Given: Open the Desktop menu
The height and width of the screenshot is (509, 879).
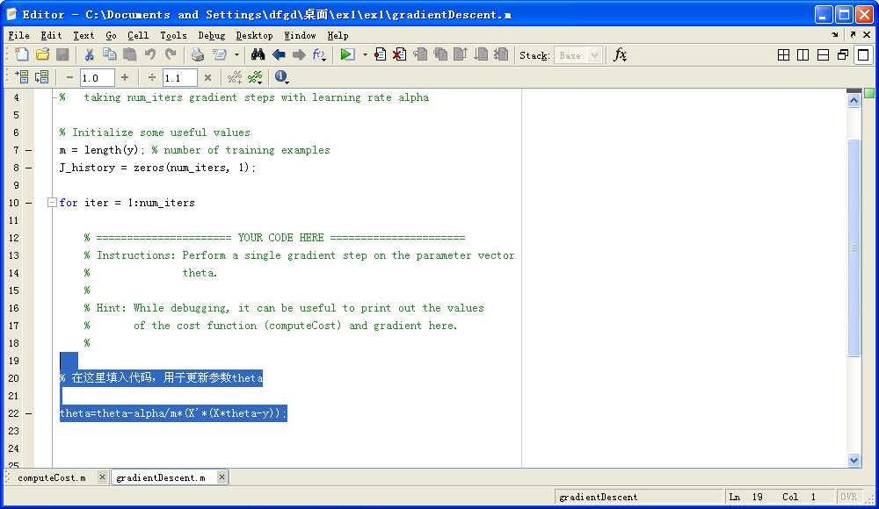Looking at the screenshot, I should pyautogui.click(x=254, y=35).
